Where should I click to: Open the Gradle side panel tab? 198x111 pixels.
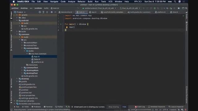pyautogui.click(x=187, y=15)
